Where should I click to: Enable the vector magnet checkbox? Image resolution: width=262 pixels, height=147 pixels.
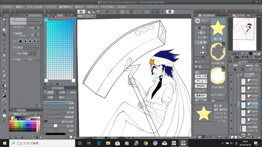point(14,54)
